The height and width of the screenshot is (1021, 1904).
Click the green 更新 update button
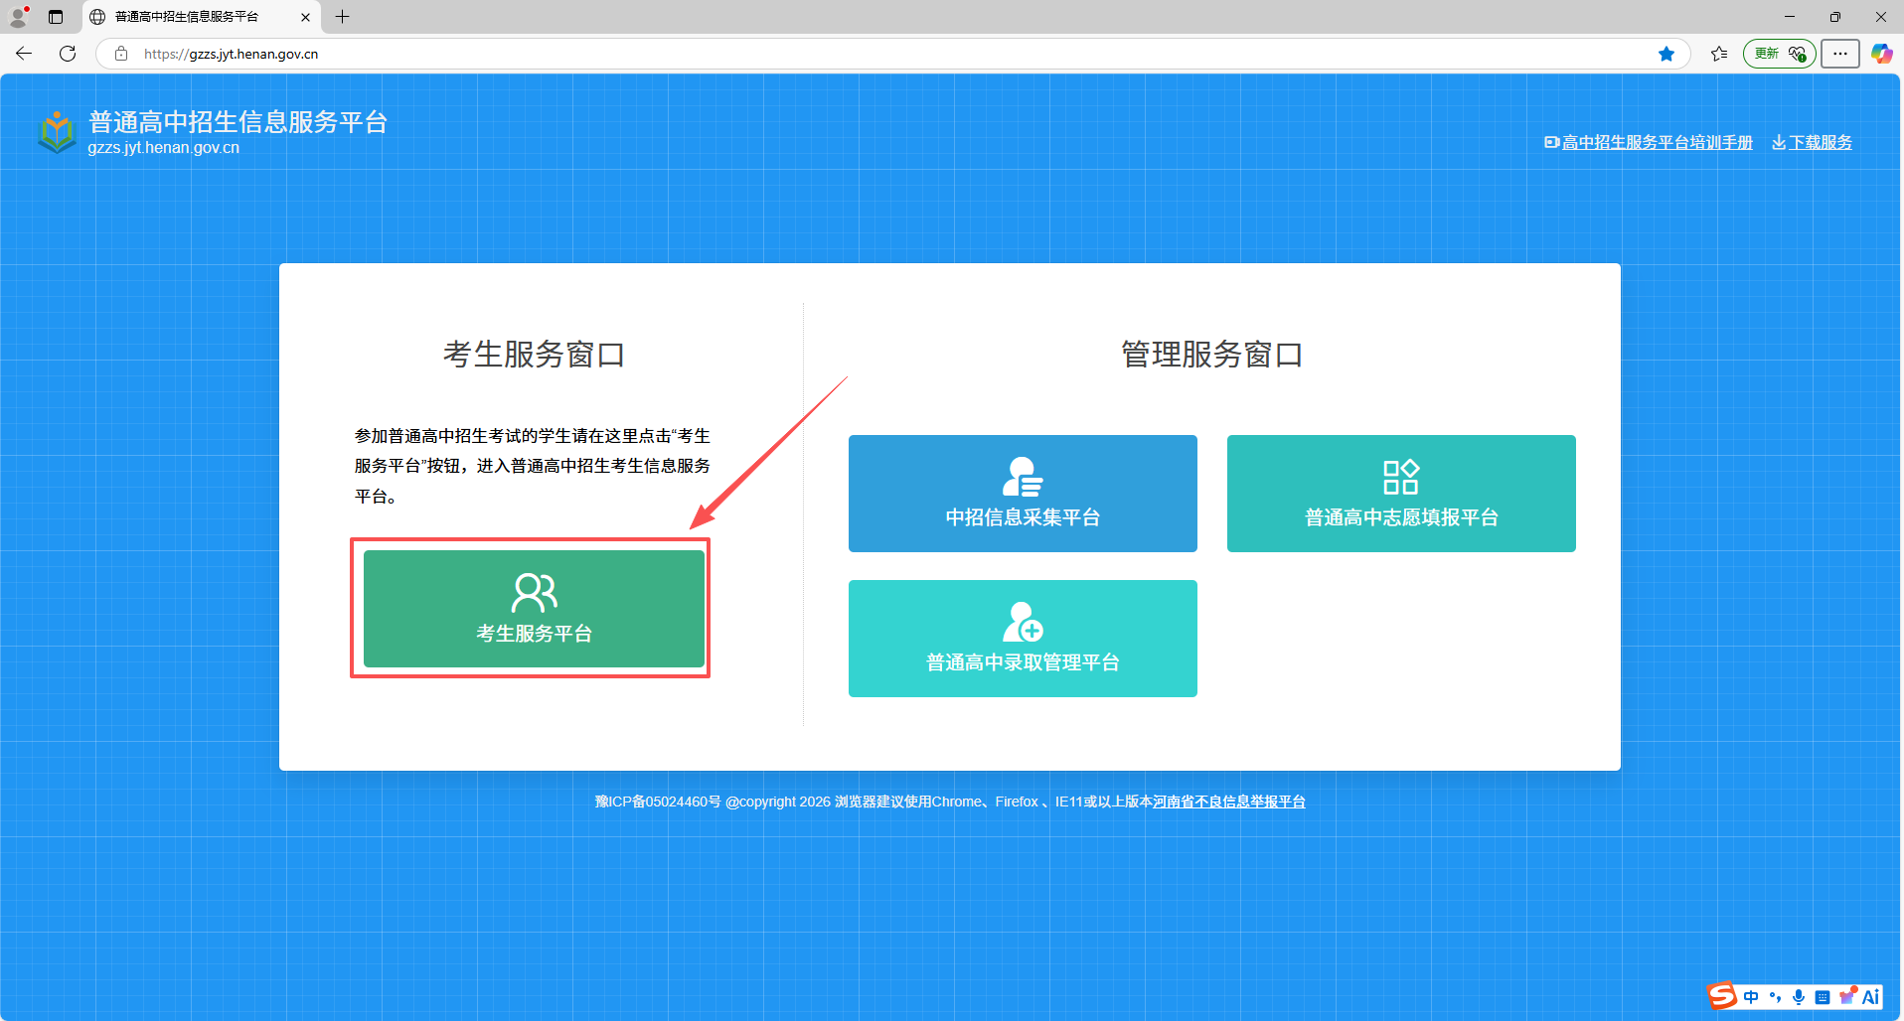1780,54
